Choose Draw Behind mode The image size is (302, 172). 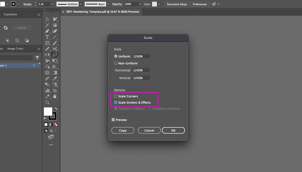pyautogui.click(x=51, y=130)
